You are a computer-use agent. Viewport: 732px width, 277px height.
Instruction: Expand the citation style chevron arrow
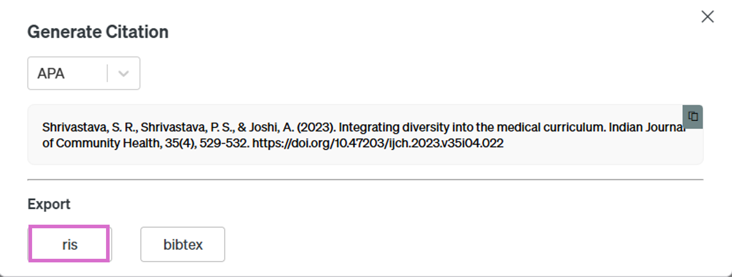pyautogui.click(x=123, y=74)
